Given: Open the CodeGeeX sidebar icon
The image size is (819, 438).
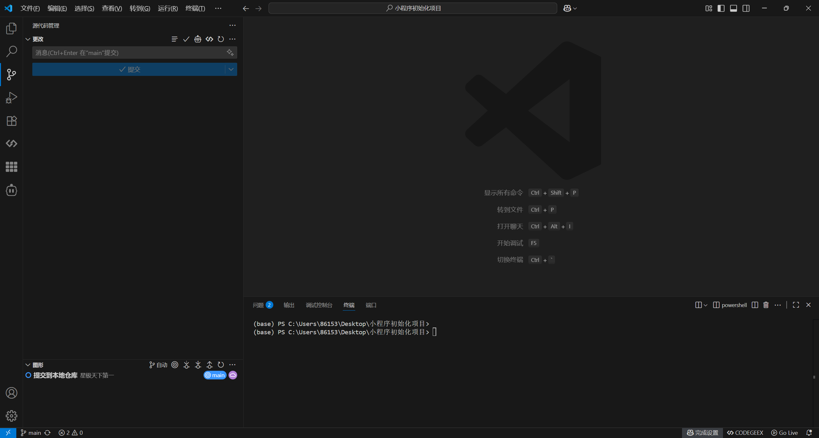Looking at the screenshot, I should [12, 143].
